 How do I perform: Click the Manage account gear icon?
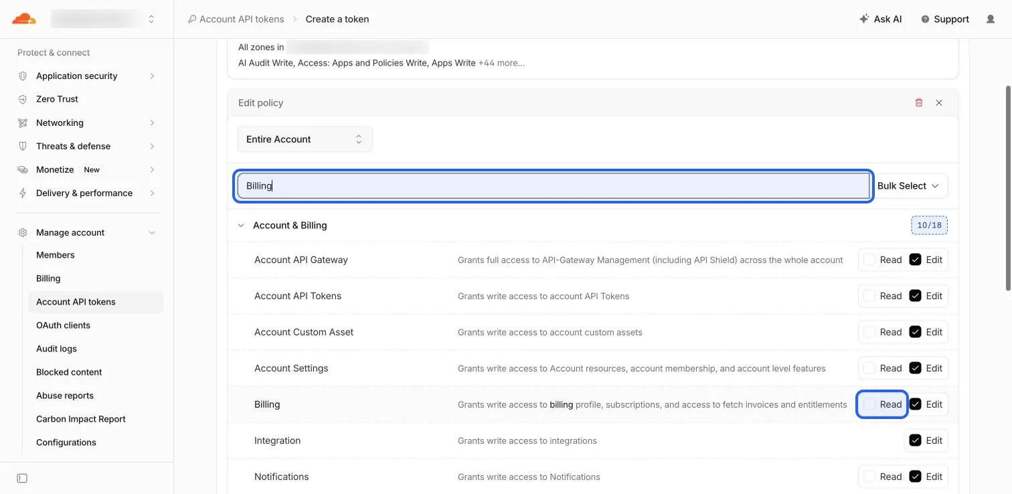coord(23,232)
